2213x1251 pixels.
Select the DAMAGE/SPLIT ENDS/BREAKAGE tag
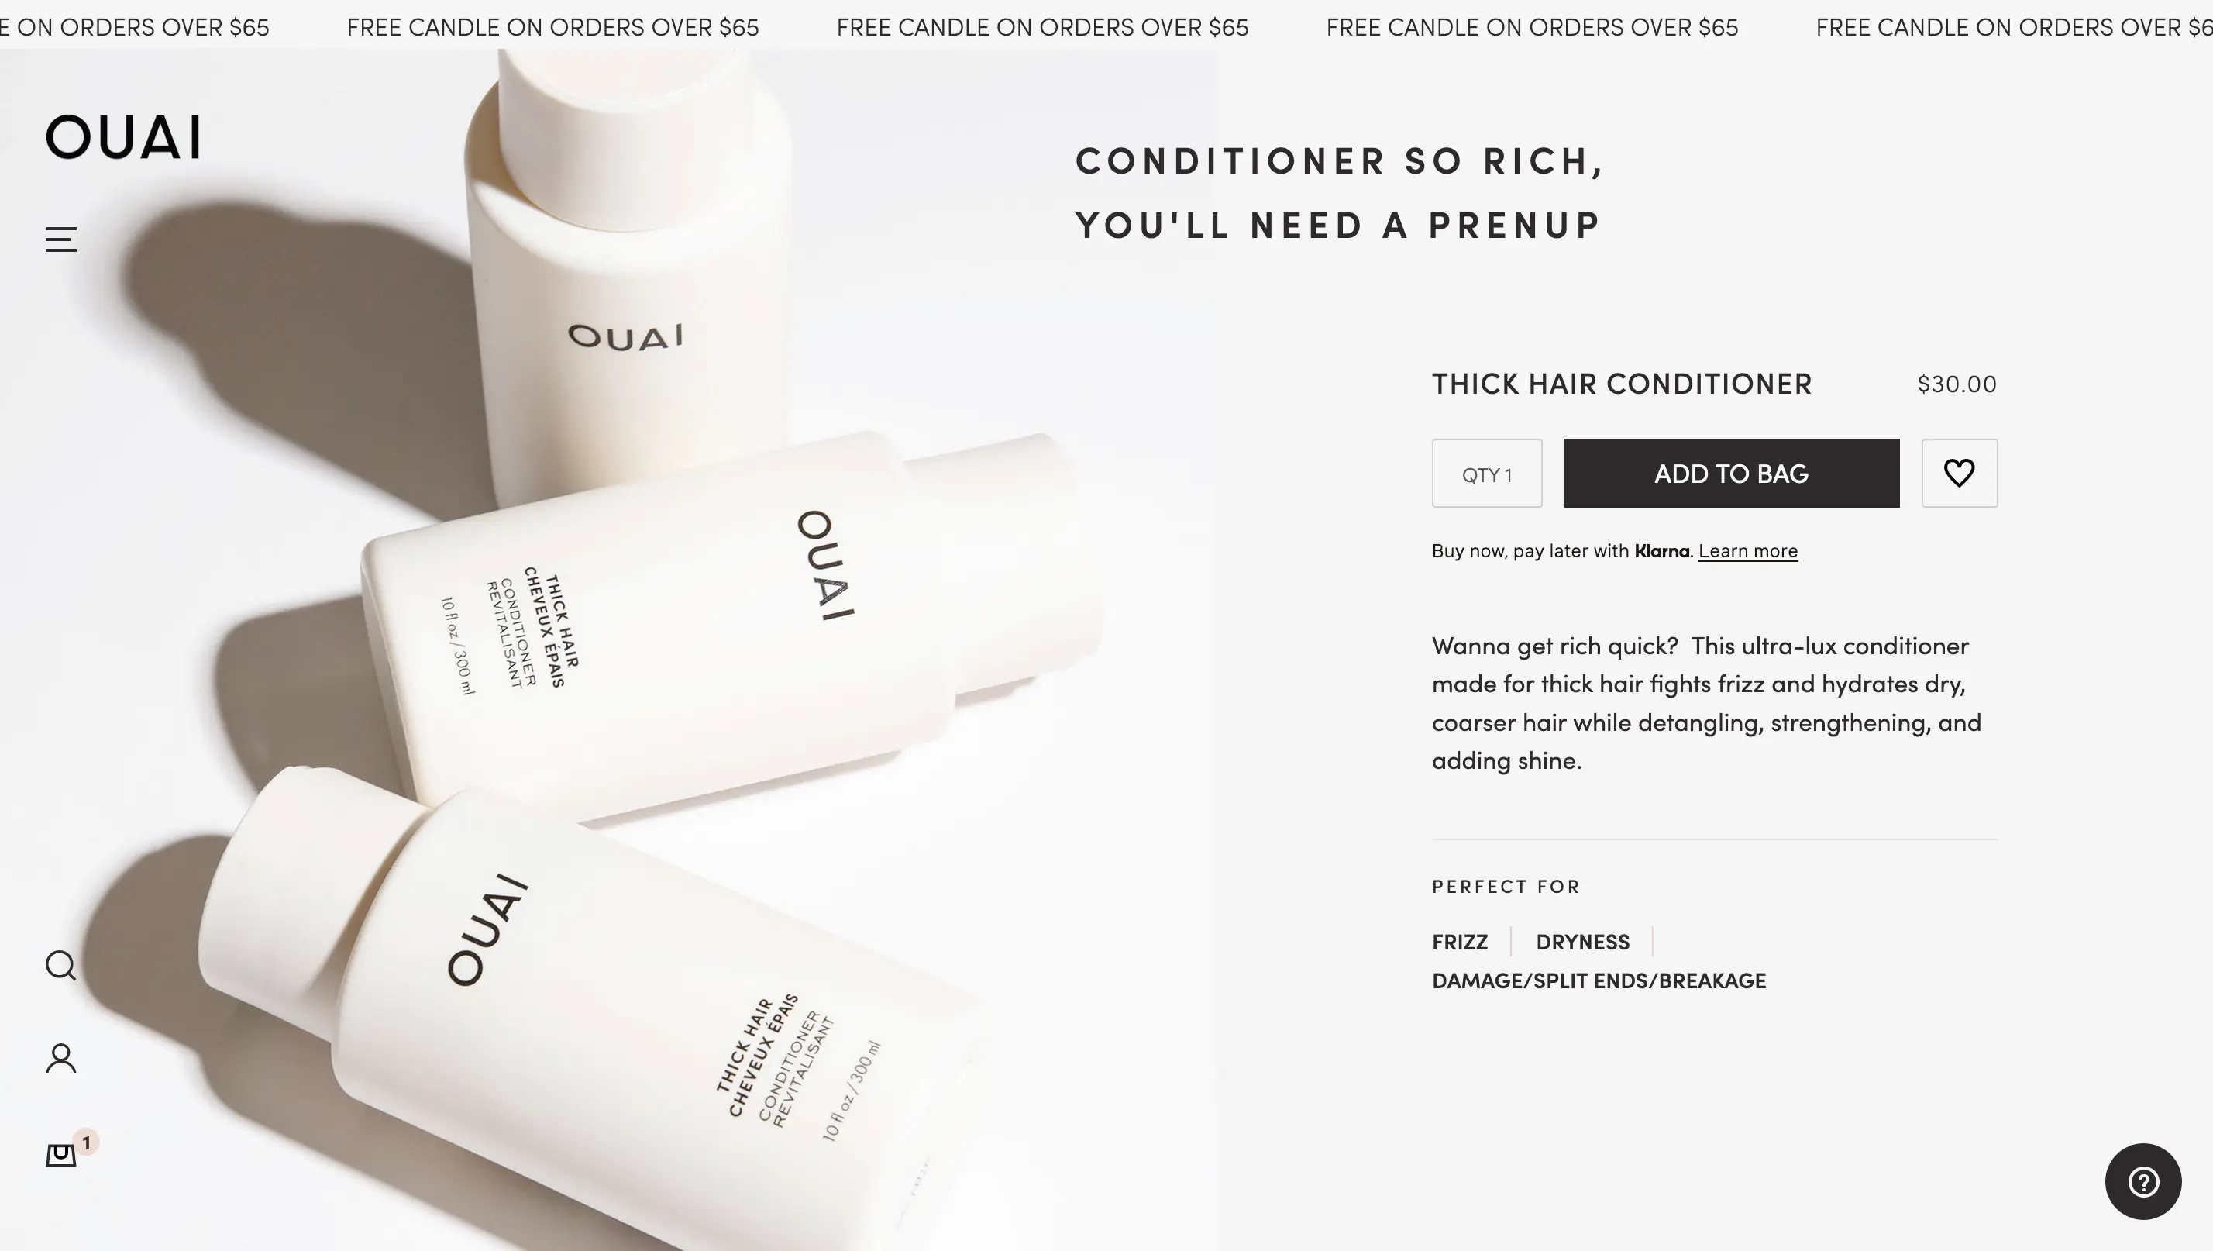point(1599,980)
